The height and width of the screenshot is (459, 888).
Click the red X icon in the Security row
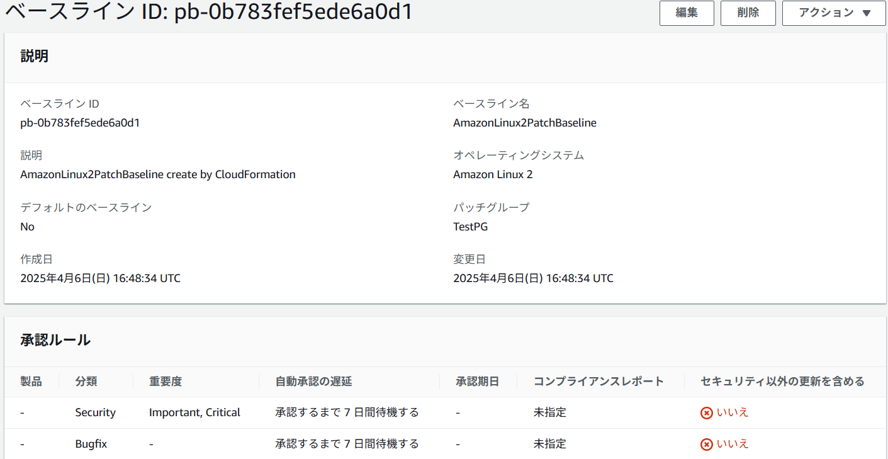click(707, 412)
